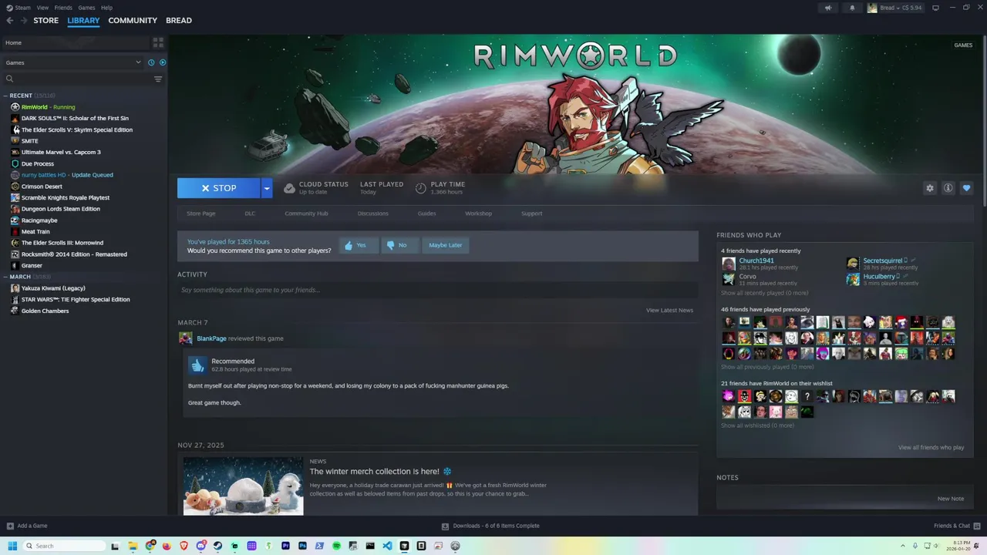Open View Latest News
The image size is (987, 555).
(x=669, y=310)
